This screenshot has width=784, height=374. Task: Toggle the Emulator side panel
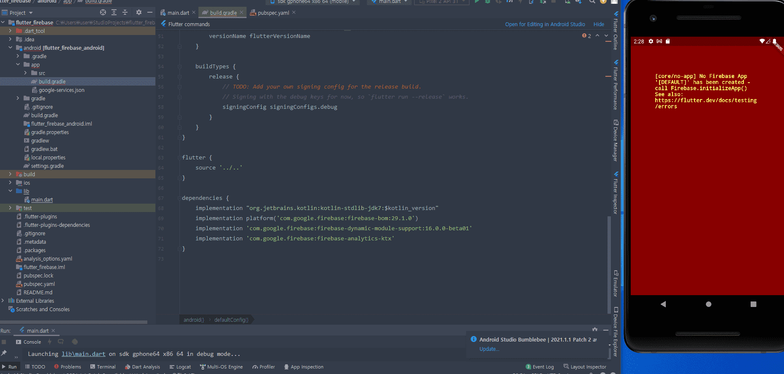(x=616, y=283)
